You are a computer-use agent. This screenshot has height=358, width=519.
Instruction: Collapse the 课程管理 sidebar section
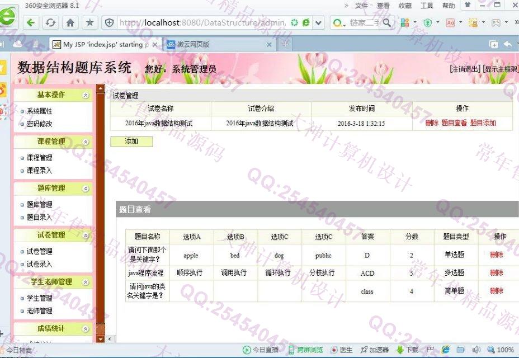[x=86, y=142]
